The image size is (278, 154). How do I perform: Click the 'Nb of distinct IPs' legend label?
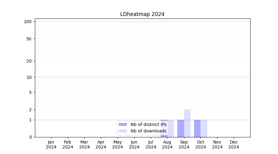click(x=148, y=124)
